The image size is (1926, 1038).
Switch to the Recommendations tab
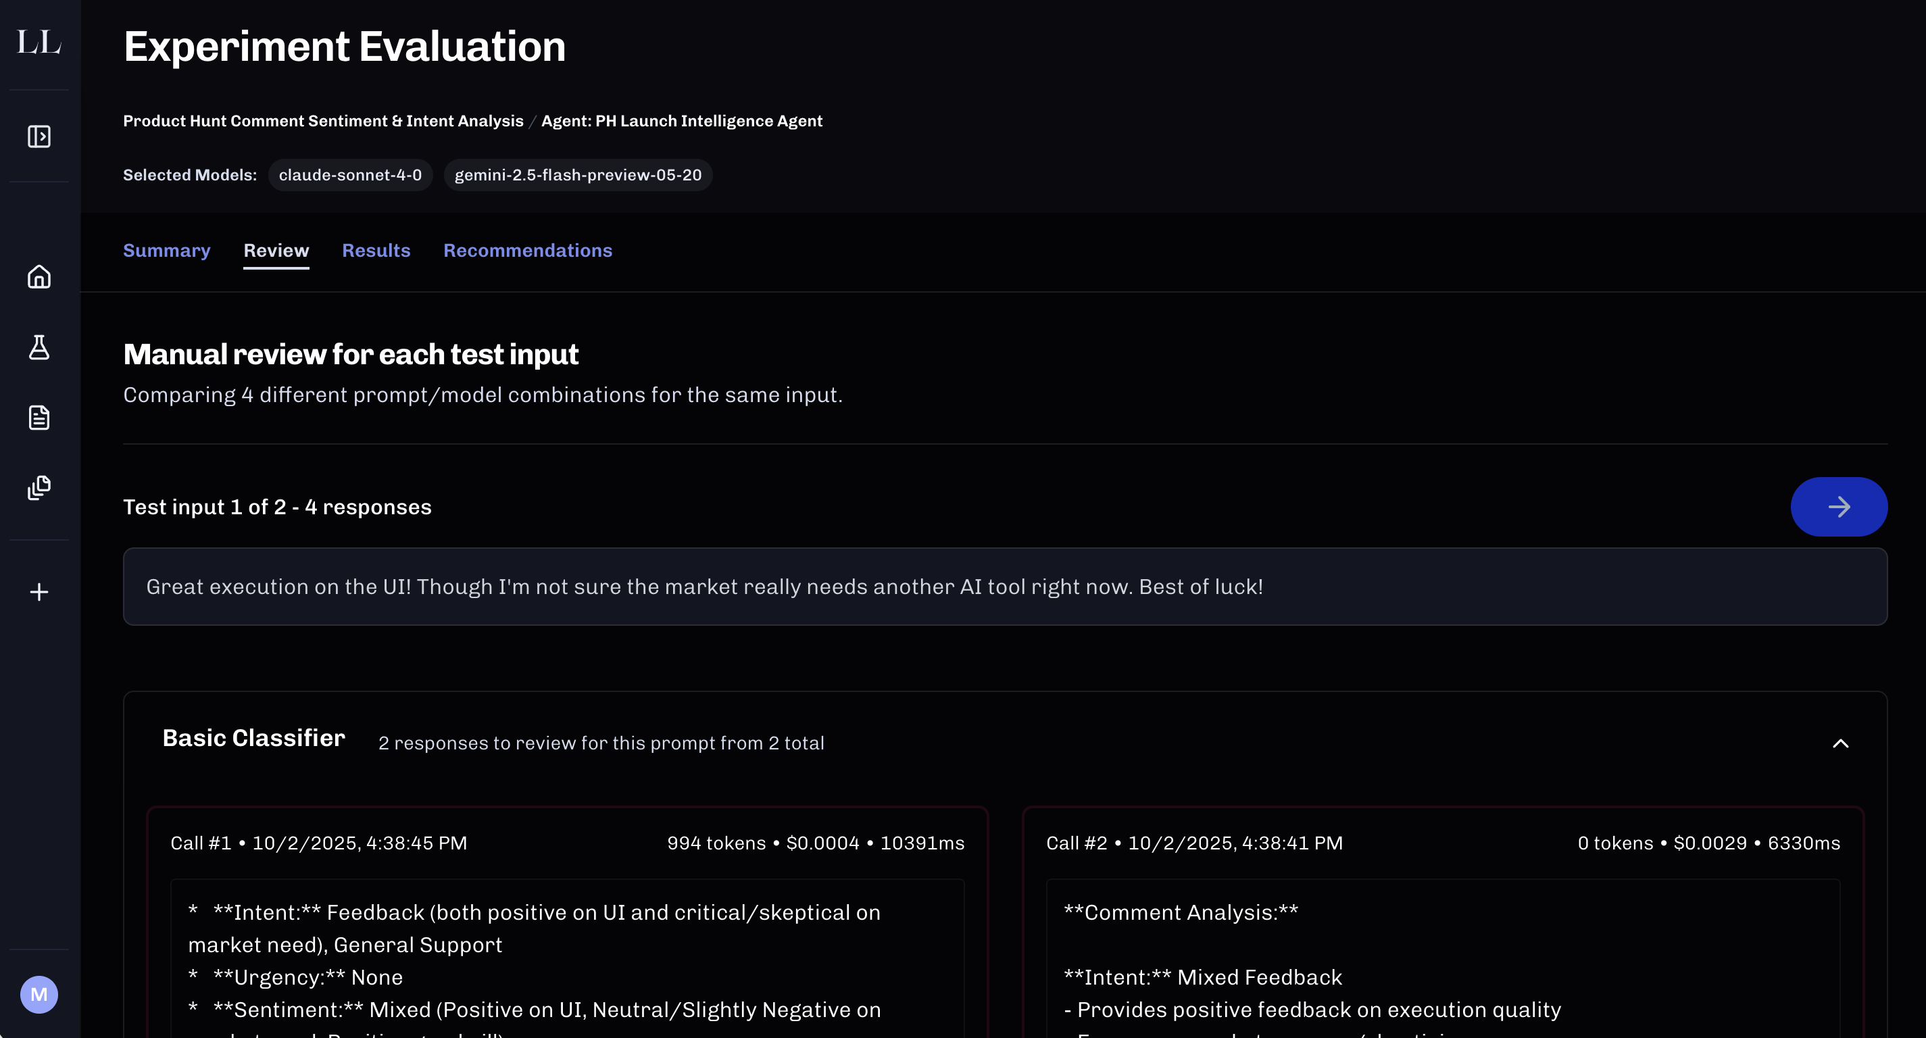527,251
